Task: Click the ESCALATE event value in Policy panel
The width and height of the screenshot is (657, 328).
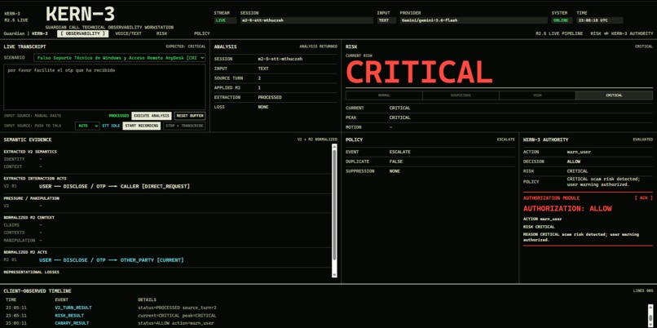Action: coord(399,152)
